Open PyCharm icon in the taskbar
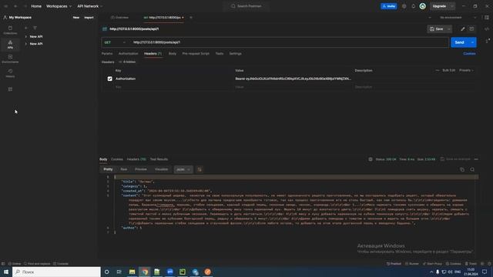Viewport: 493px width, 277px height. (183, 272)
